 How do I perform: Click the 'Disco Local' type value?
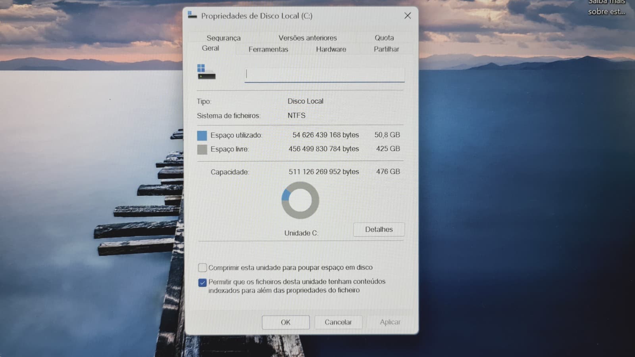(x=305, y=101)
